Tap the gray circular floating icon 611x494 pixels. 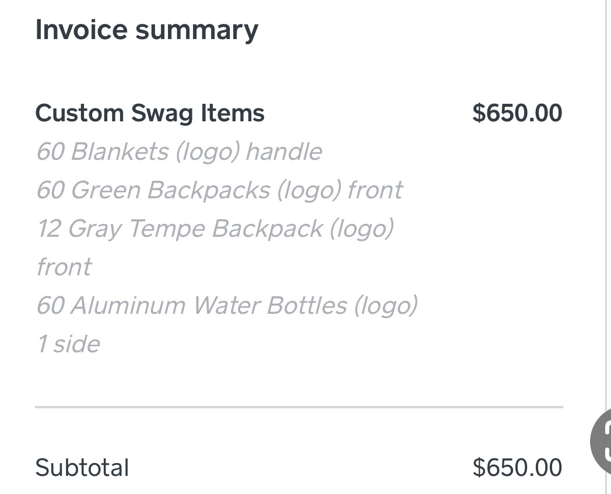[x=602, y=442]
